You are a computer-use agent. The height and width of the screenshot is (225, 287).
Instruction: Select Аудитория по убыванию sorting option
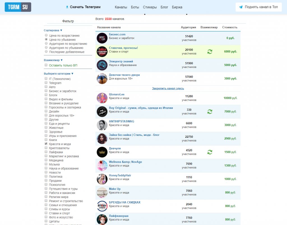[46, 48]
